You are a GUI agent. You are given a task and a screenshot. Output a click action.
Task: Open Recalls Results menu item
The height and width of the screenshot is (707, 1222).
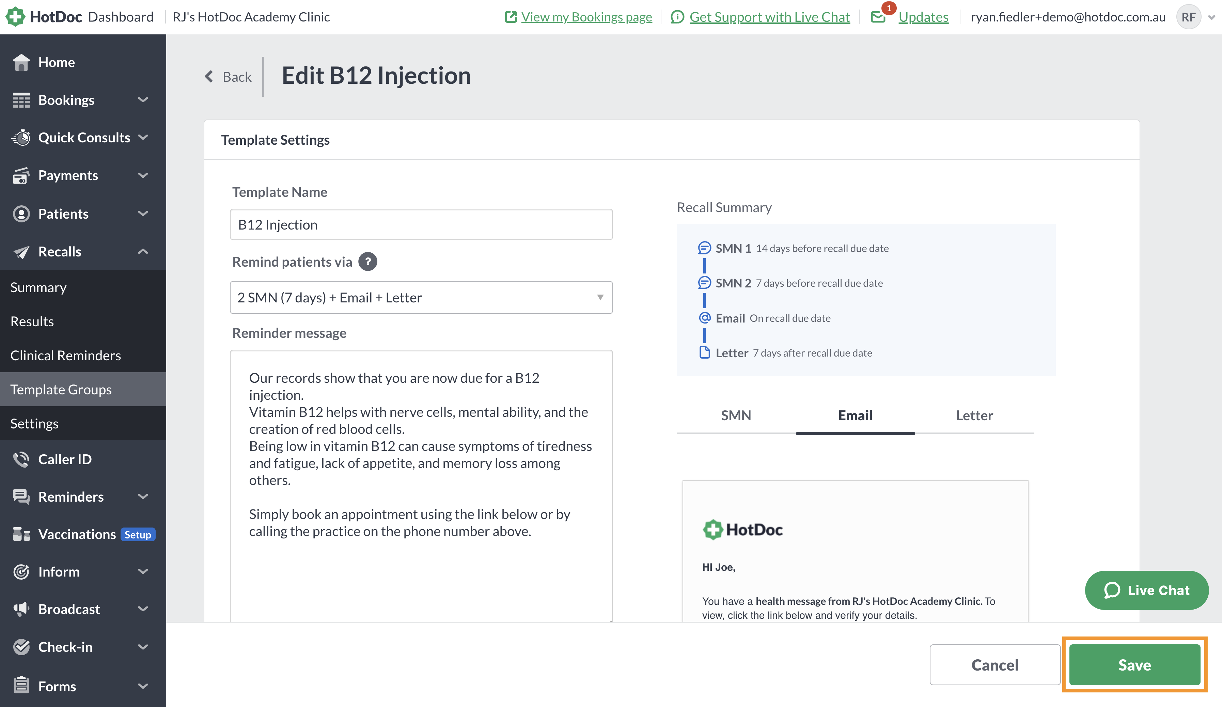tap(83, 321)
